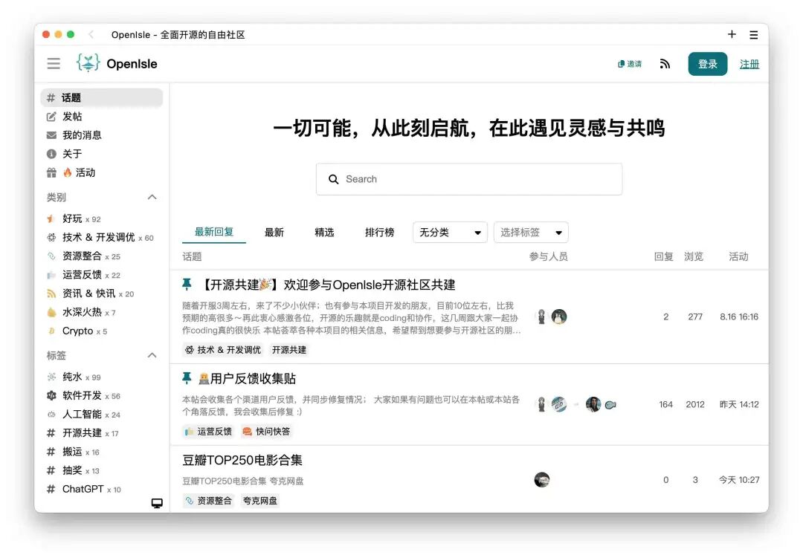Open the 无分类 category dropdown
Image resolution: width=803 pixels, height=558 pixels.
[450, 233]
